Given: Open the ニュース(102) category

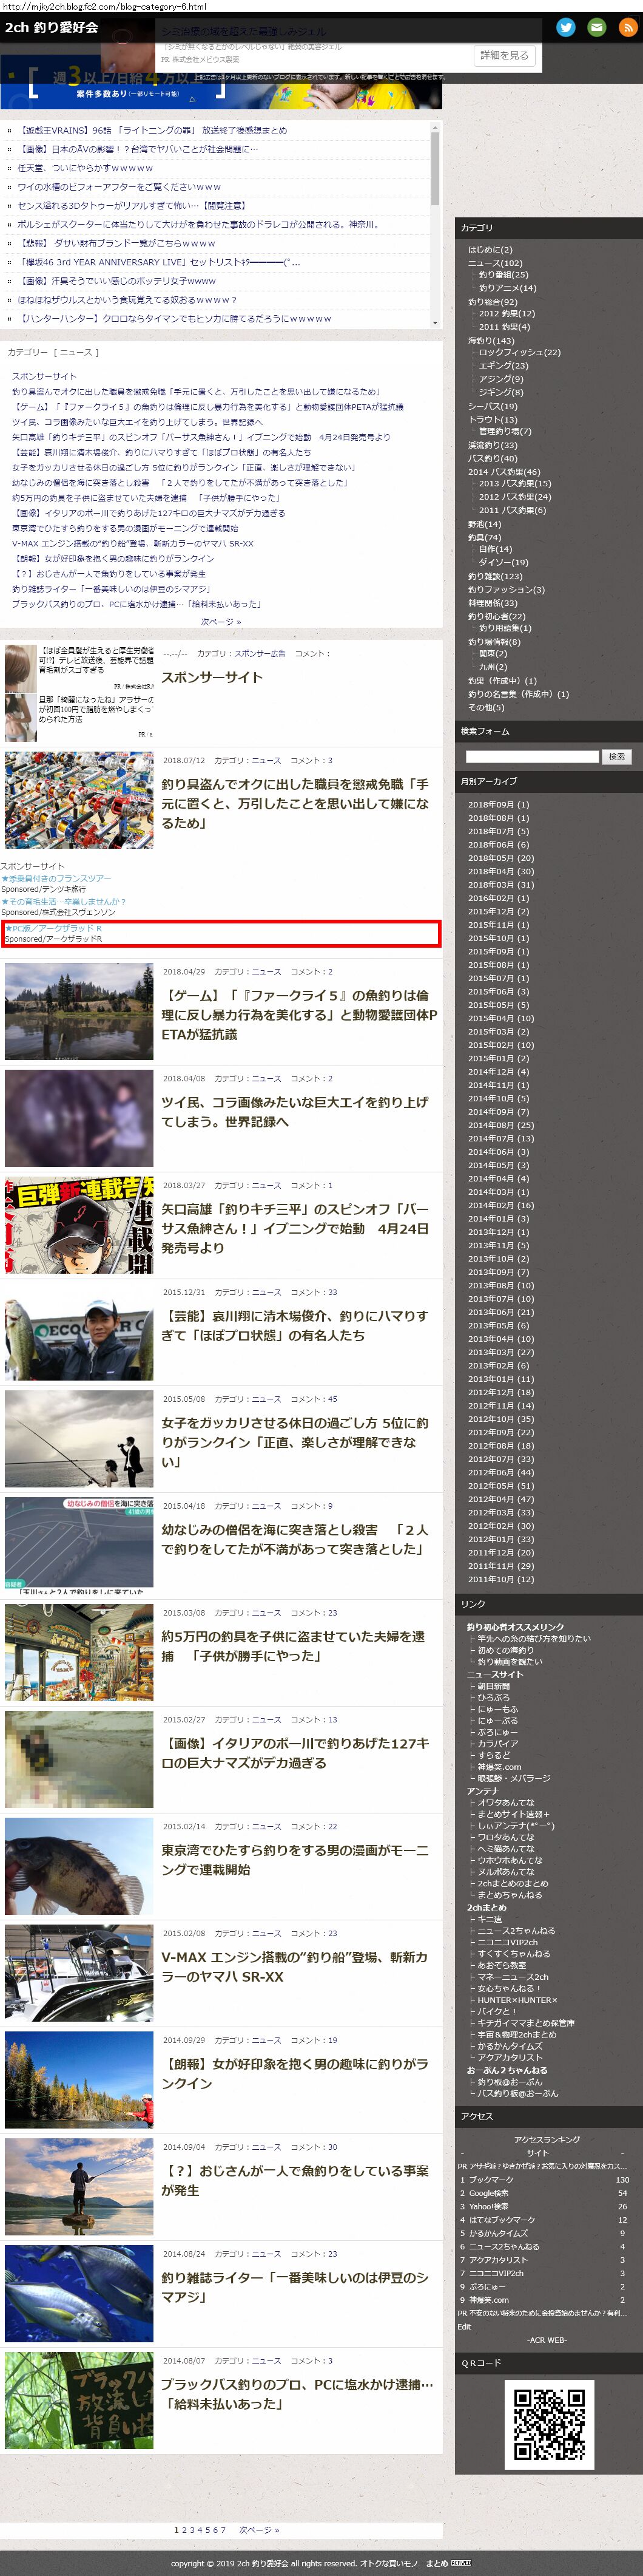Looking at the screenshot, I should [495, 263].
